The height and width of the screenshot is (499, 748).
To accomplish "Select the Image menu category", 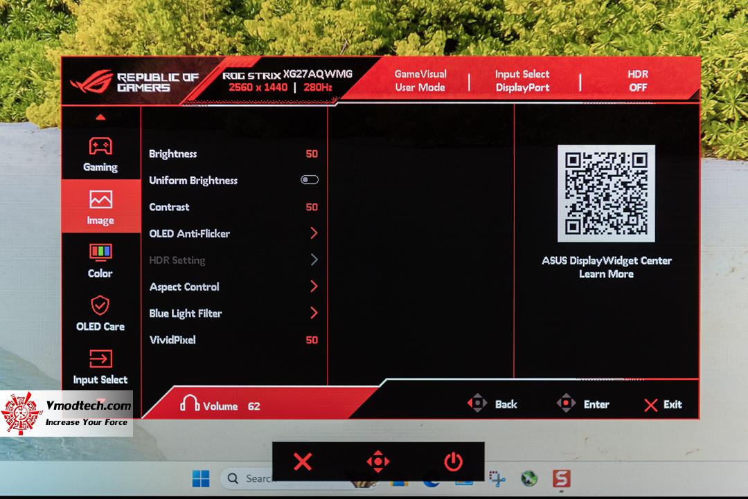I will pos(100,207).
